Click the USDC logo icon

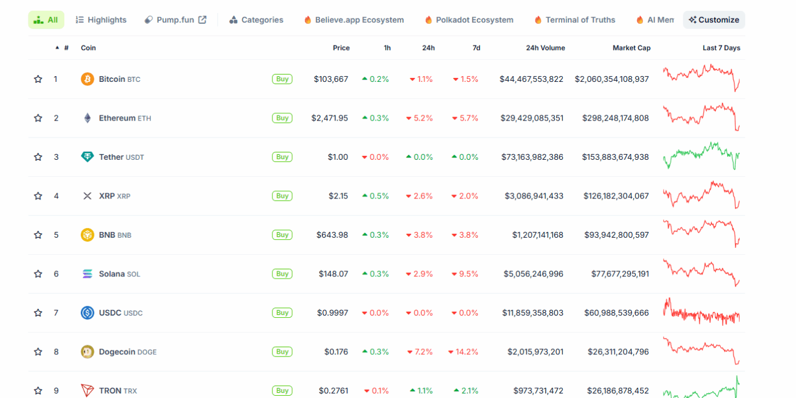tap(87, 313)
